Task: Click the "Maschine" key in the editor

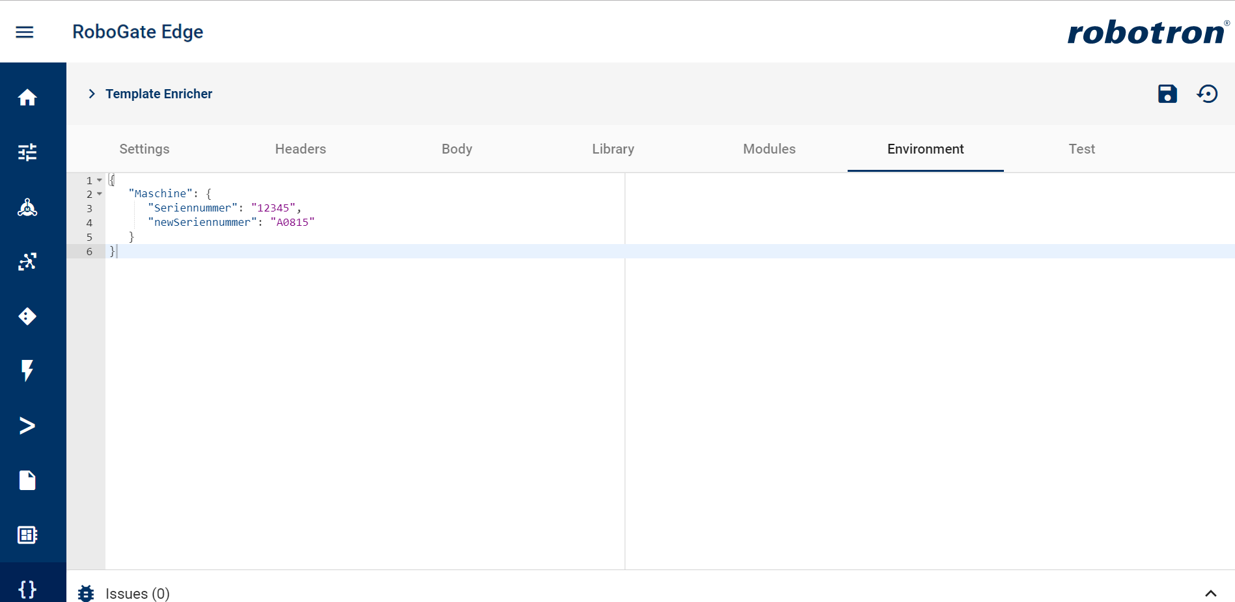Action: point(161,194)
